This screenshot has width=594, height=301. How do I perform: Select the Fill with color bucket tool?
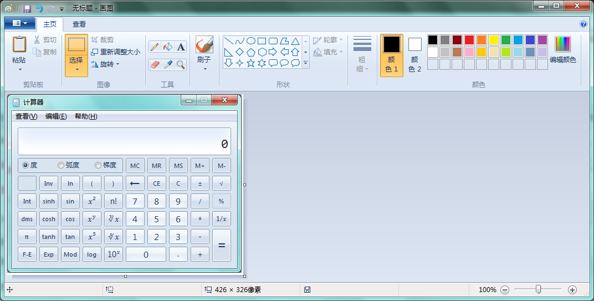[168, 47]
